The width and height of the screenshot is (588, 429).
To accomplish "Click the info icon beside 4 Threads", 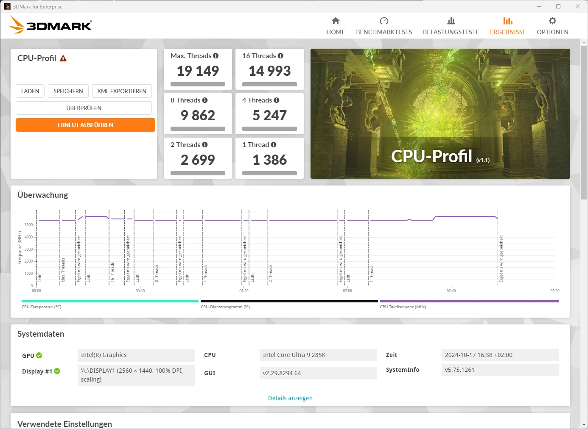I will click(277, 100).
